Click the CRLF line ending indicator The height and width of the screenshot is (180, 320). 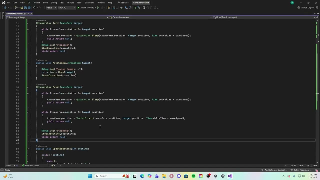click(x=315, y=165)
